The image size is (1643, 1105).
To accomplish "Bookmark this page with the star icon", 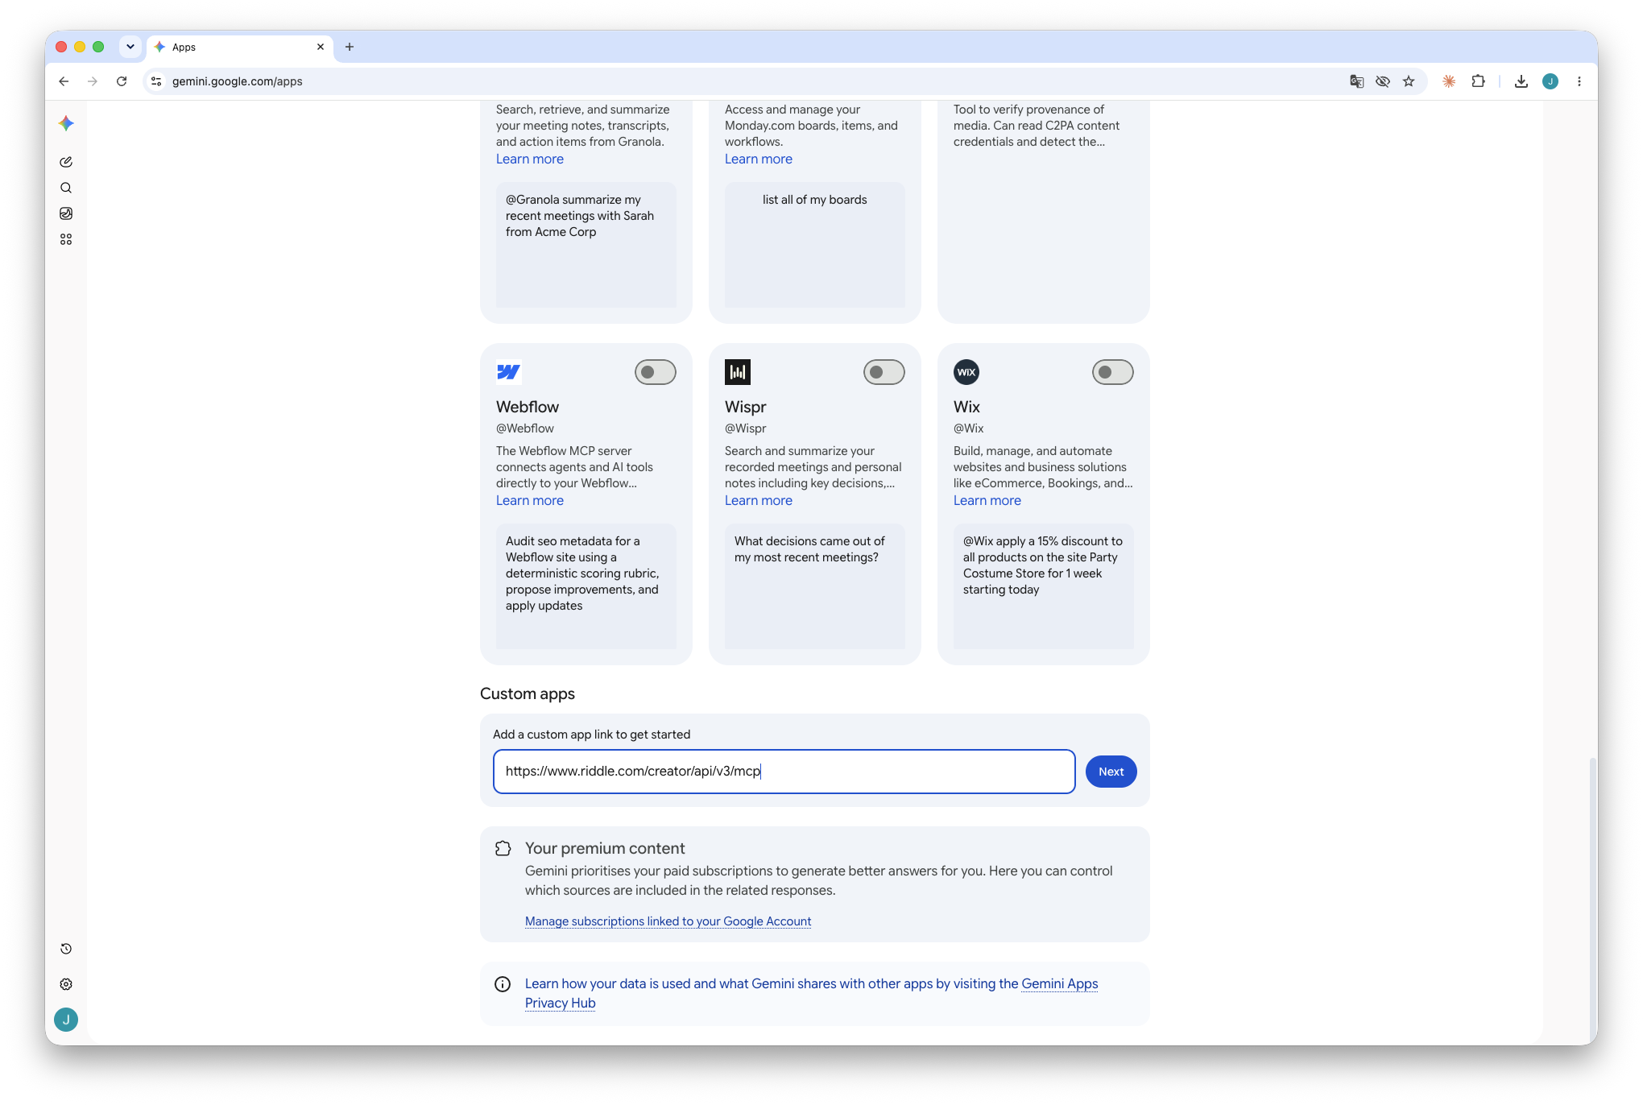I will coord(1409,81).
